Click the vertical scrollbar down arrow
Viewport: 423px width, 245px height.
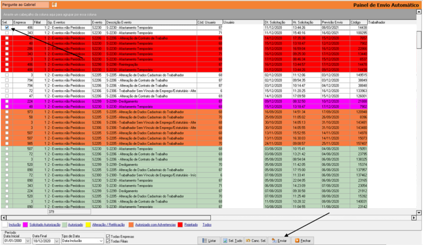click(x=419, y=213)
